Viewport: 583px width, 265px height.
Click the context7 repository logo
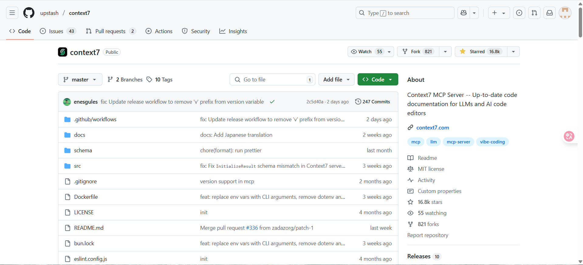[63, 52]
